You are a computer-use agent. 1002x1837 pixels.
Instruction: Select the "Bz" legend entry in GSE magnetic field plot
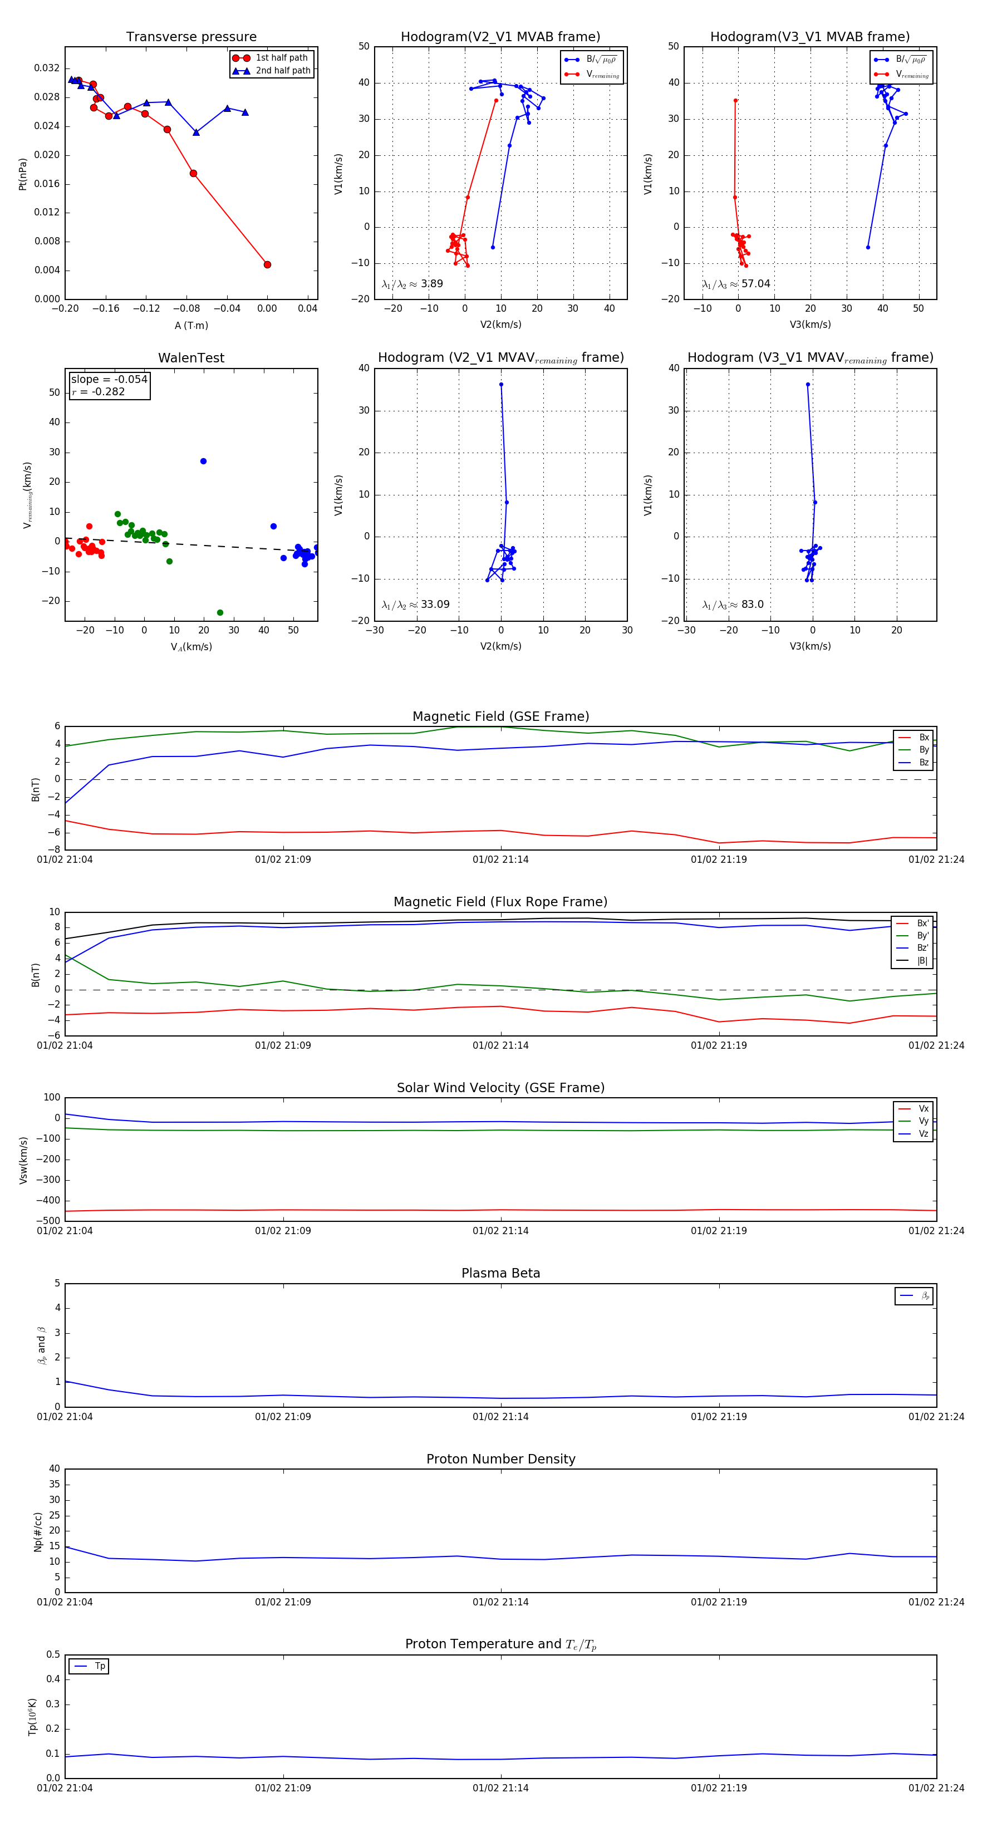coord(913,762)
